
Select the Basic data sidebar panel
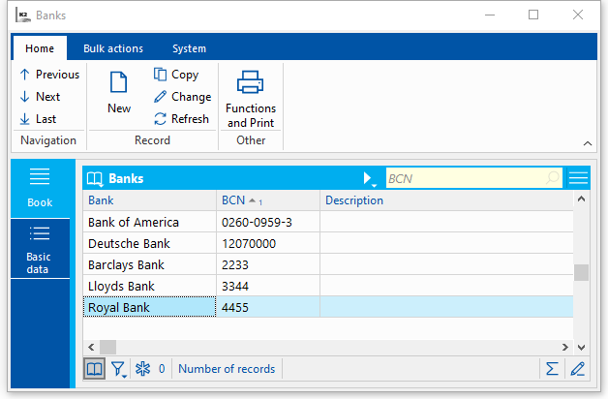point(40,248)
